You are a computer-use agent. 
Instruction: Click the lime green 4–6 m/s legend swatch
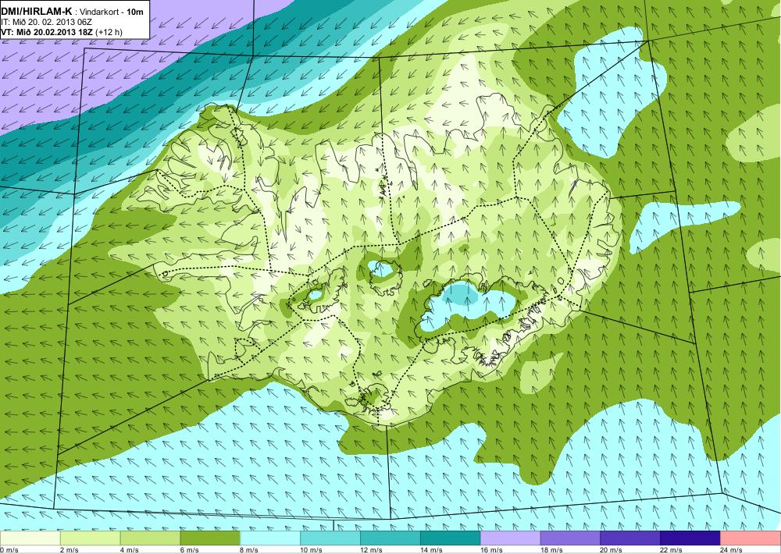point(150,538)
